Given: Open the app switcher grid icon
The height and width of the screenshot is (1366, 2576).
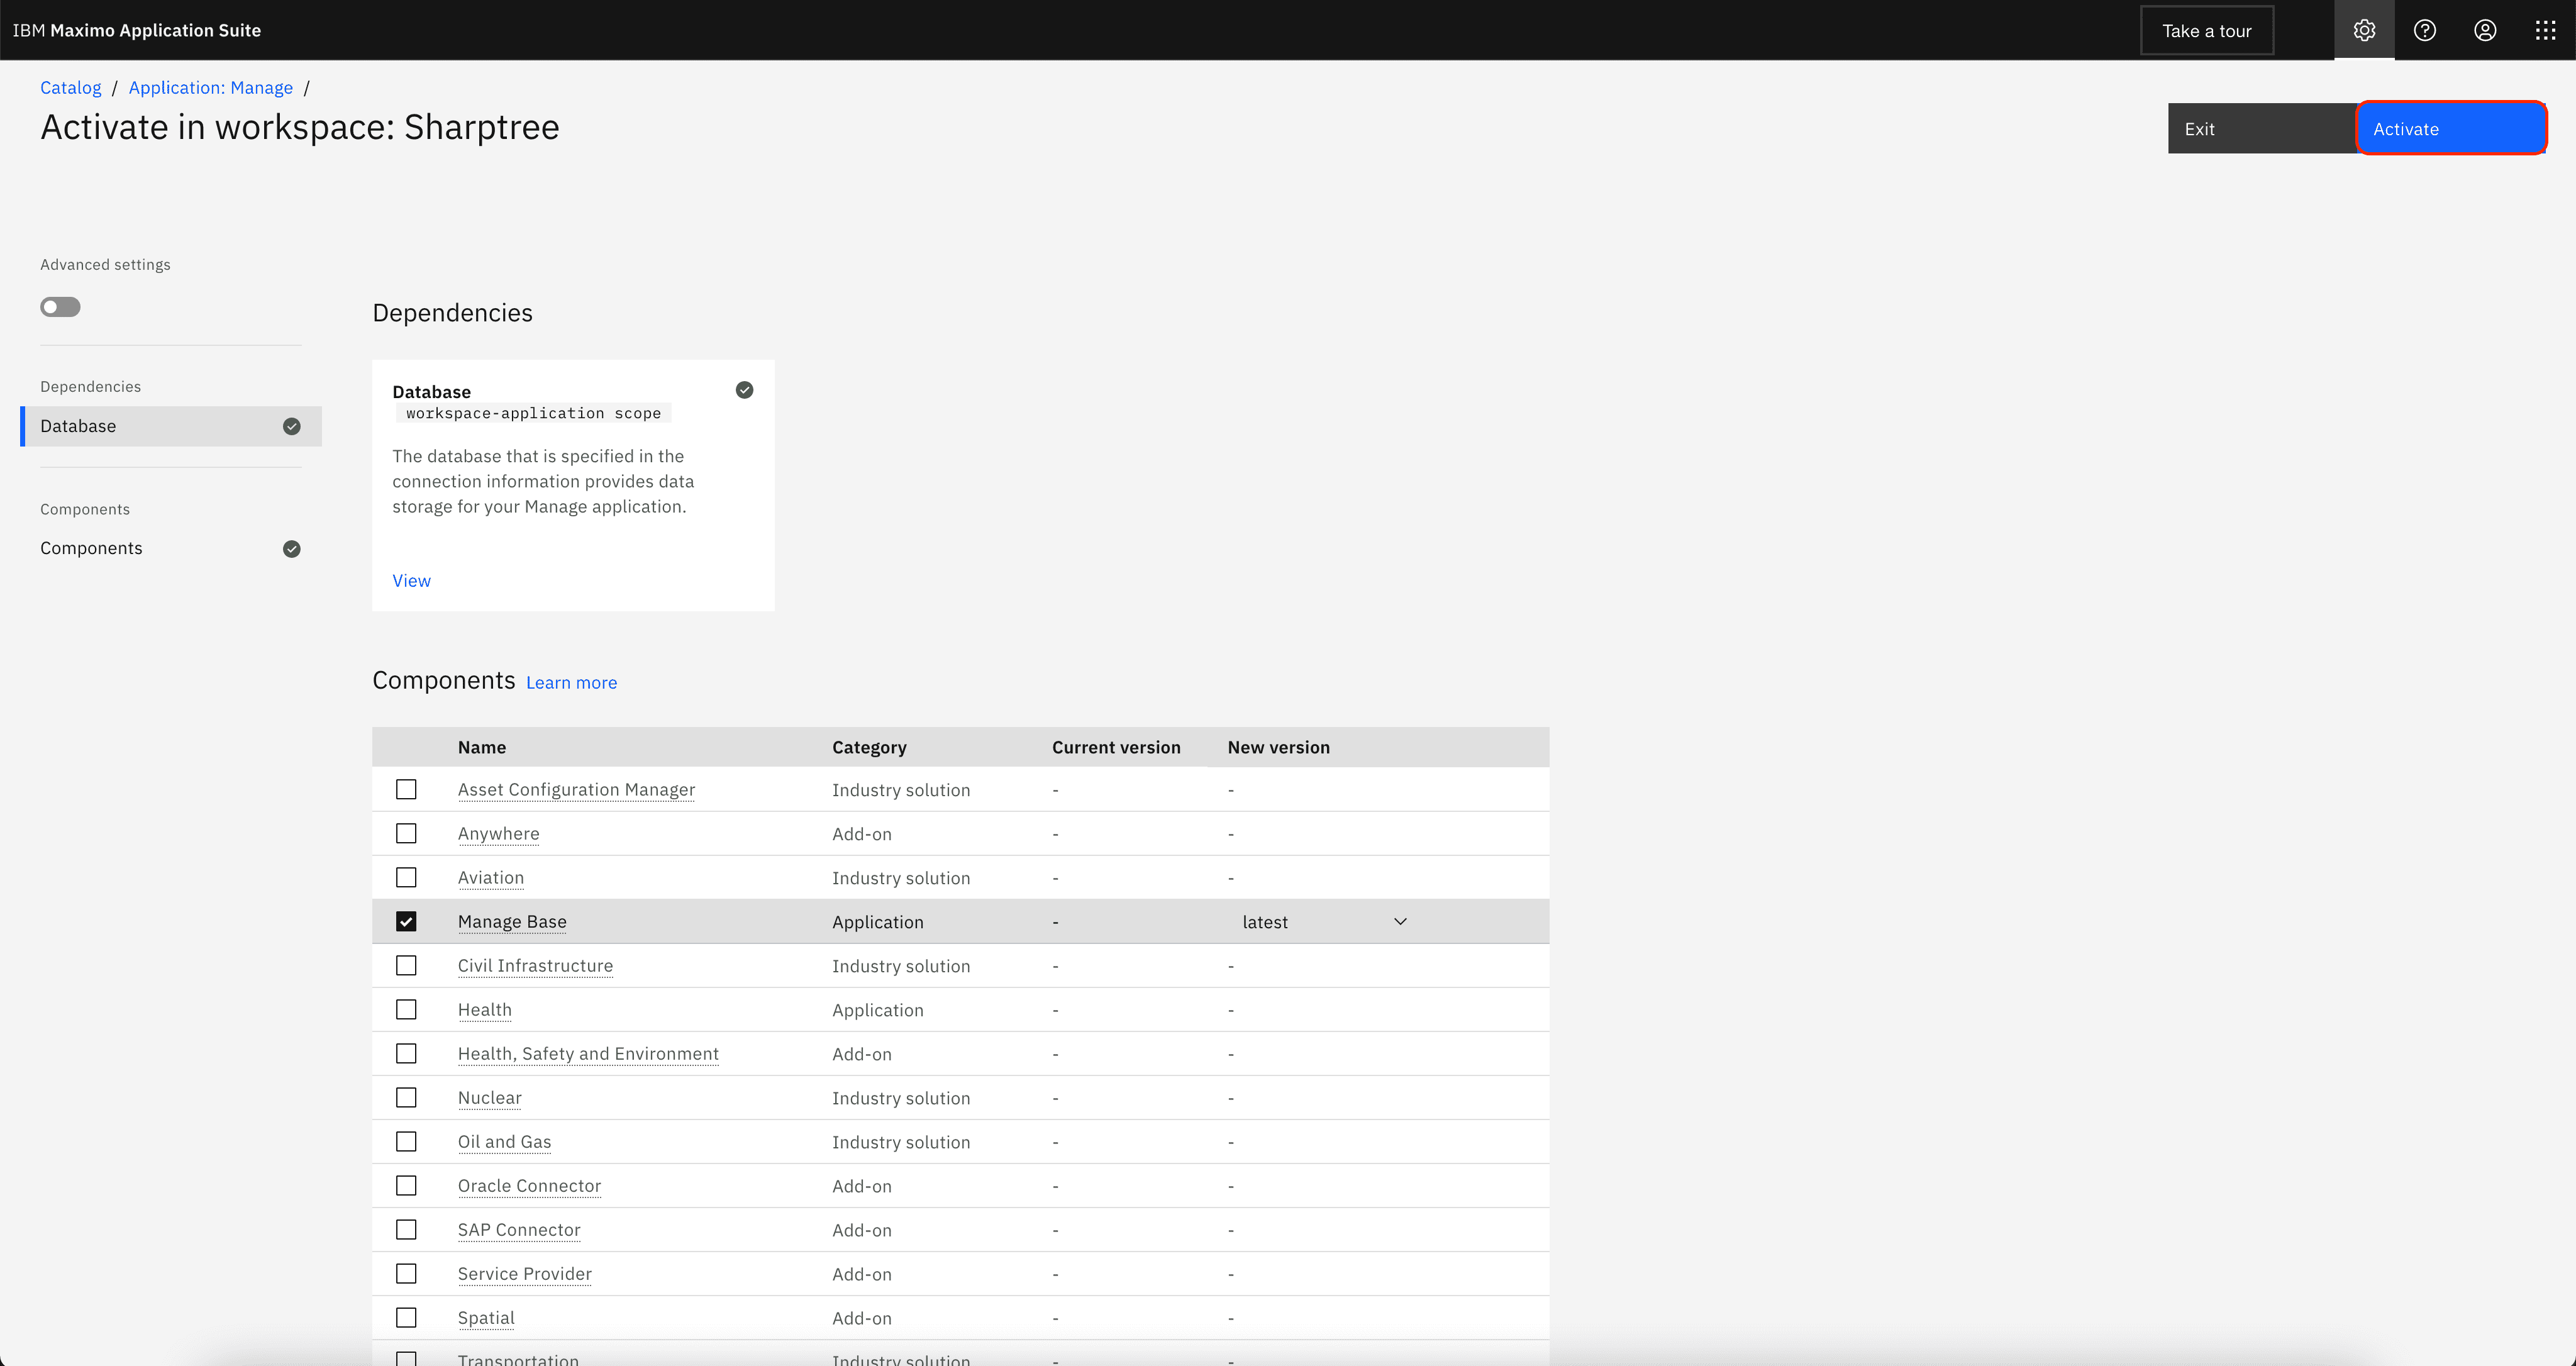Looking at the screenshot, I should (x=2545, y=30).
